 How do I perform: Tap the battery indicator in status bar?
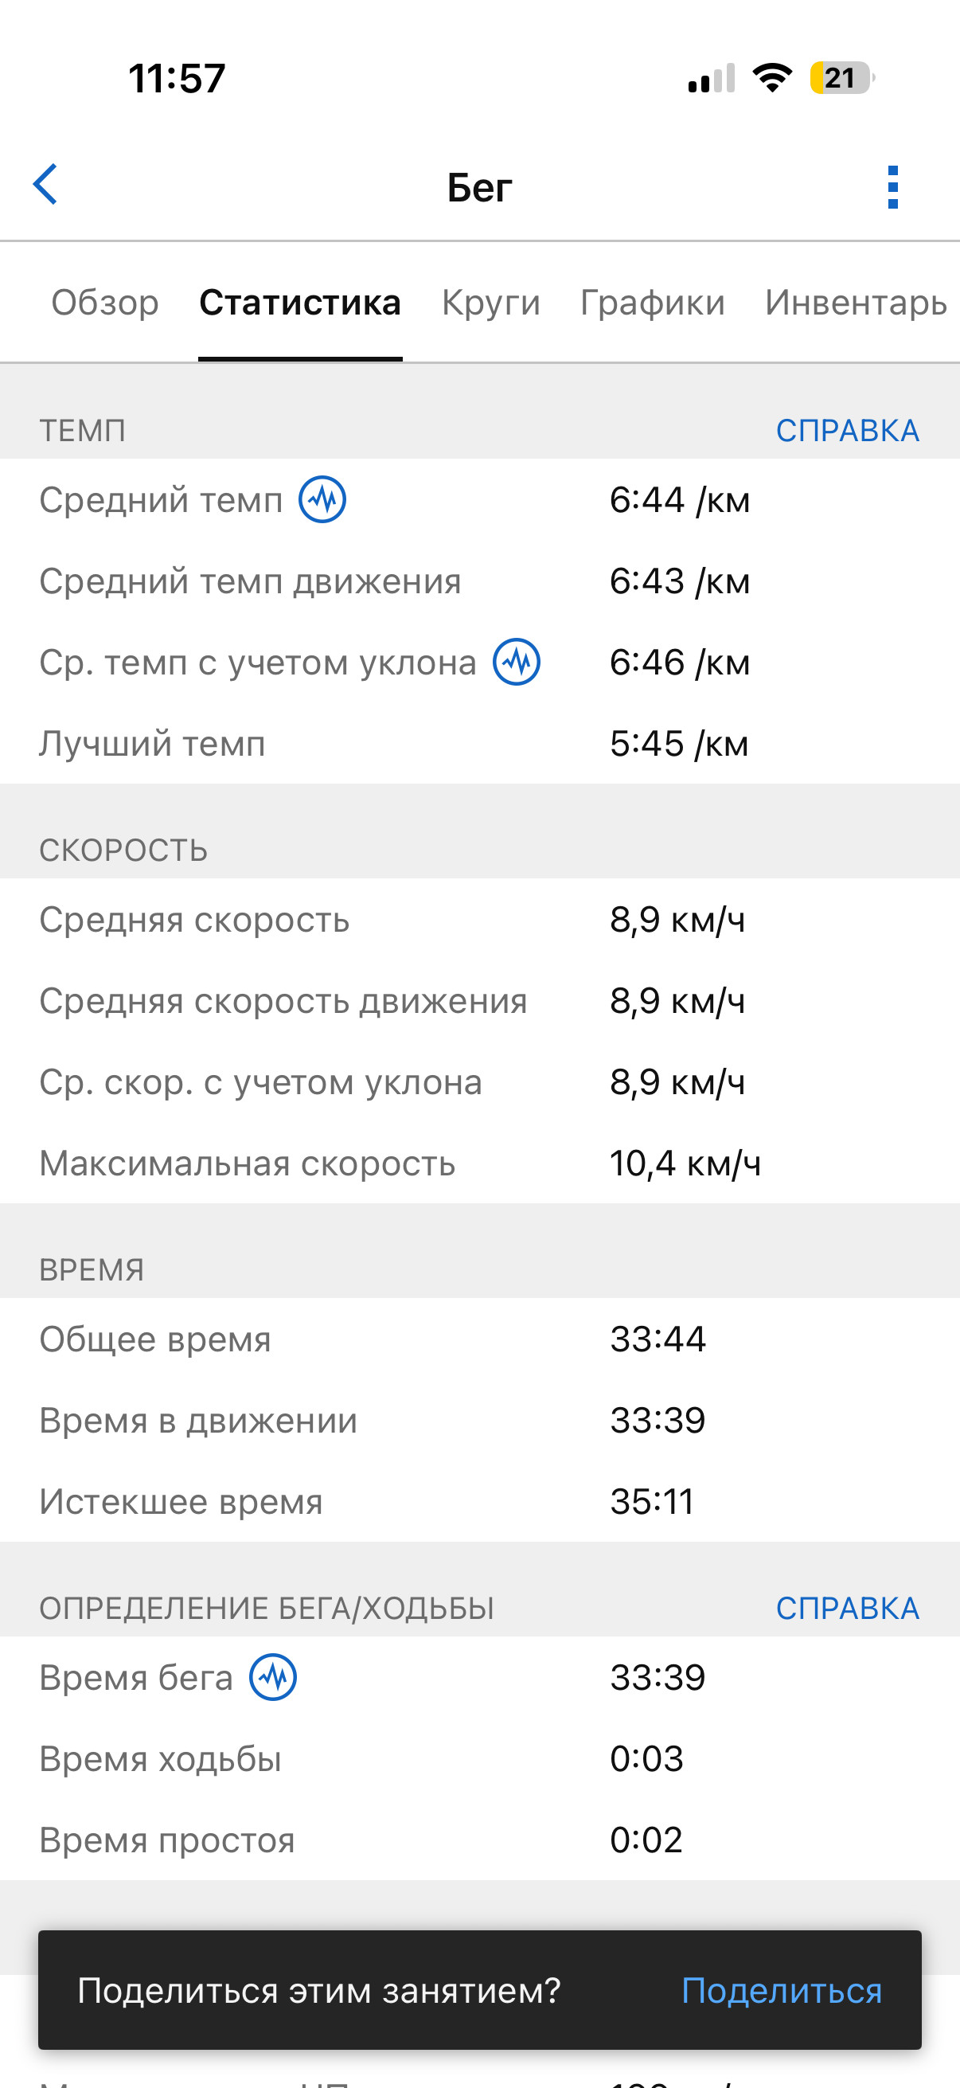[x=842, y=78]
